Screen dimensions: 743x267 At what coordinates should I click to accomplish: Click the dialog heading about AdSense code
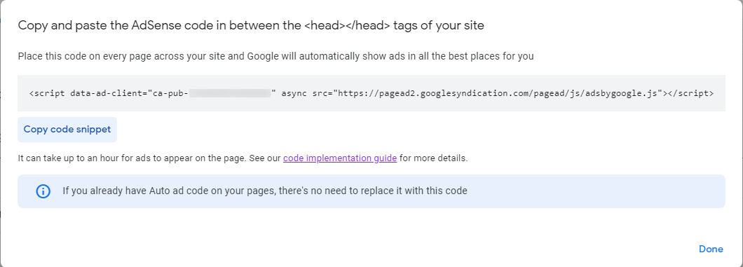pyautogui.click(x=251, y=25)
